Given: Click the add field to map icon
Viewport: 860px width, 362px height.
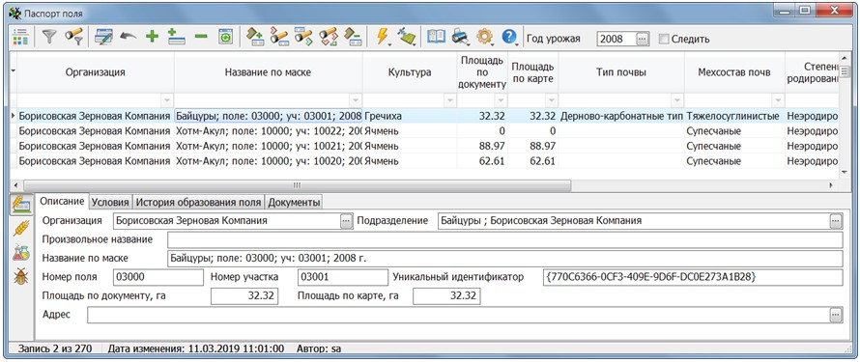Looking at the screenshot, I should point(254,38).
